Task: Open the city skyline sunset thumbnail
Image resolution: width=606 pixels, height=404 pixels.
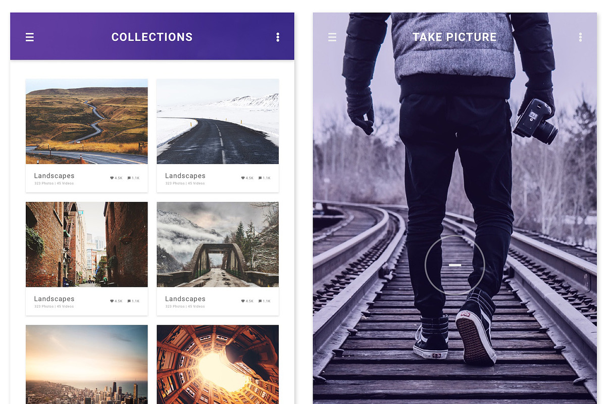Action: (87, 364)
